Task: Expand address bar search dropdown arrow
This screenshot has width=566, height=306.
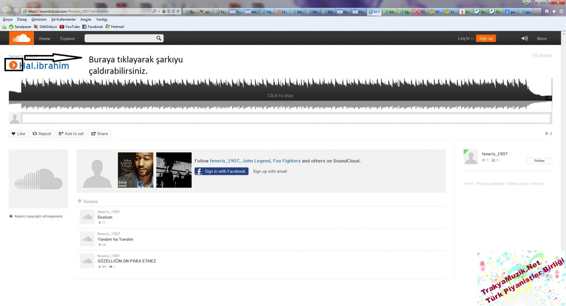Action: click(x=159, y=11)
